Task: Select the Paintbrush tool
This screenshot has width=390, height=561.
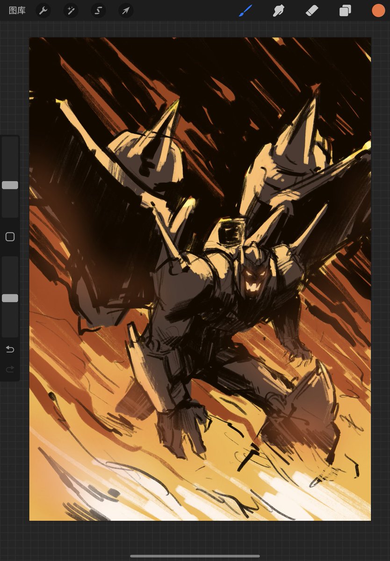Action: click(x=246, y=10)
